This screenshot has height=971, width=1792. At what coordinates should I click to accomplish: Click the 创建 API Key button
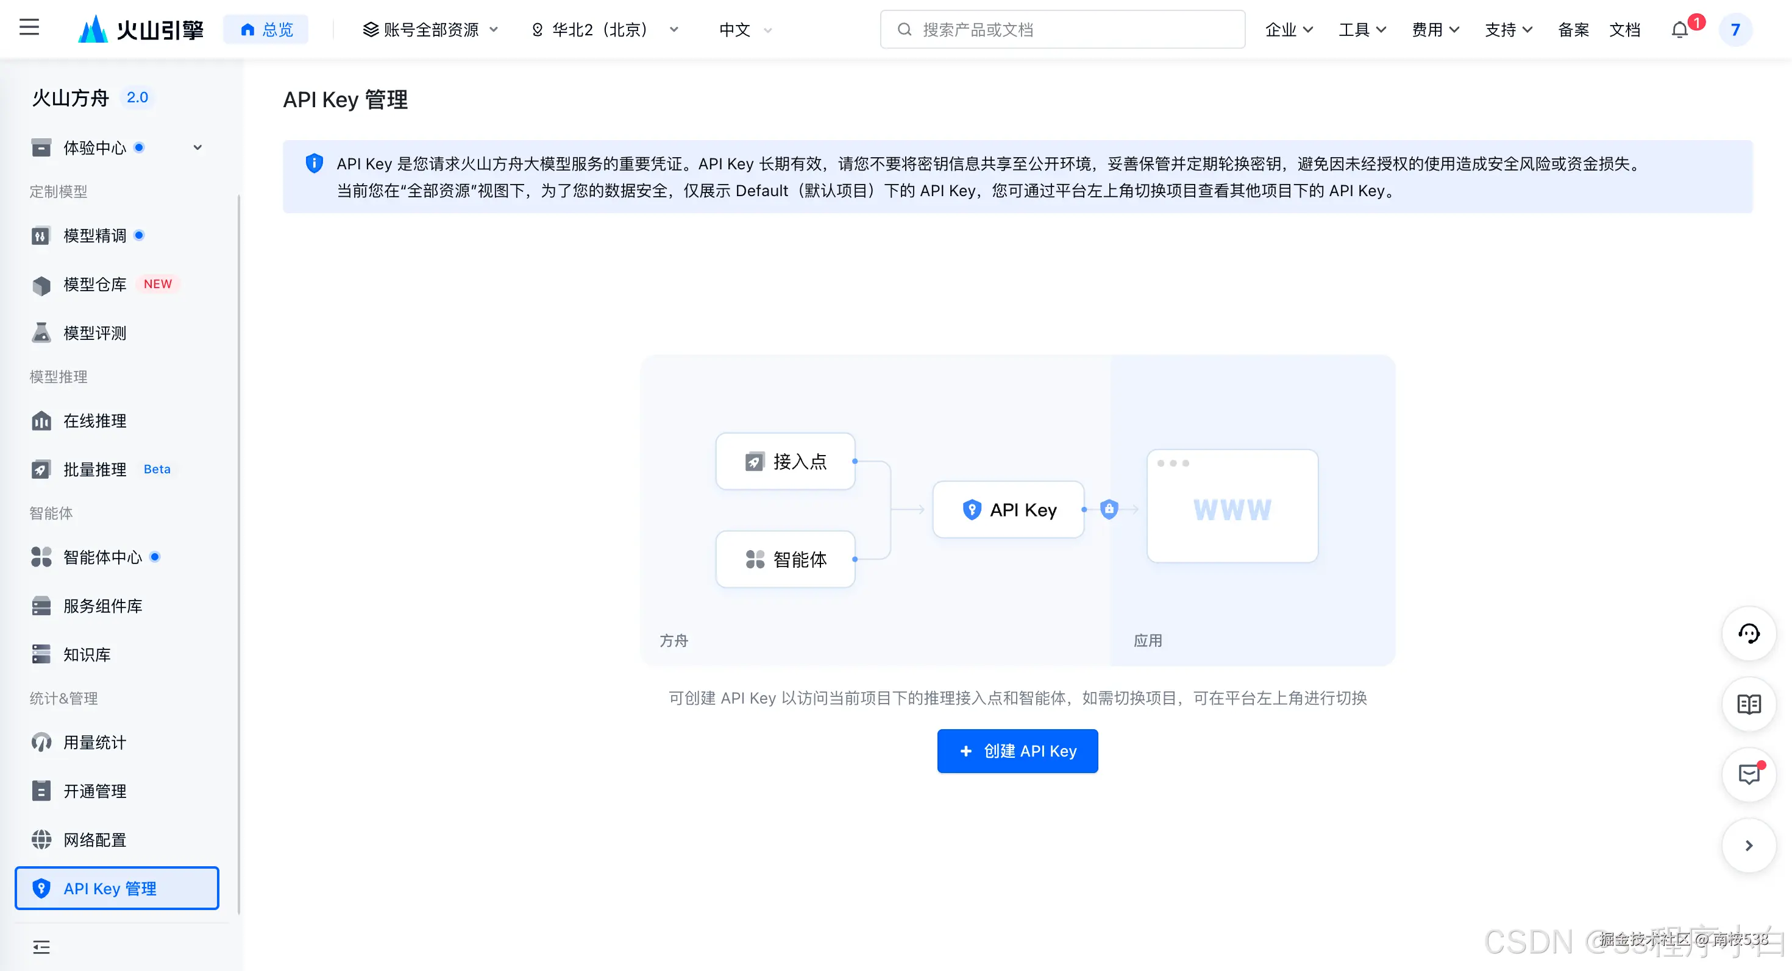coord(1017,750)
